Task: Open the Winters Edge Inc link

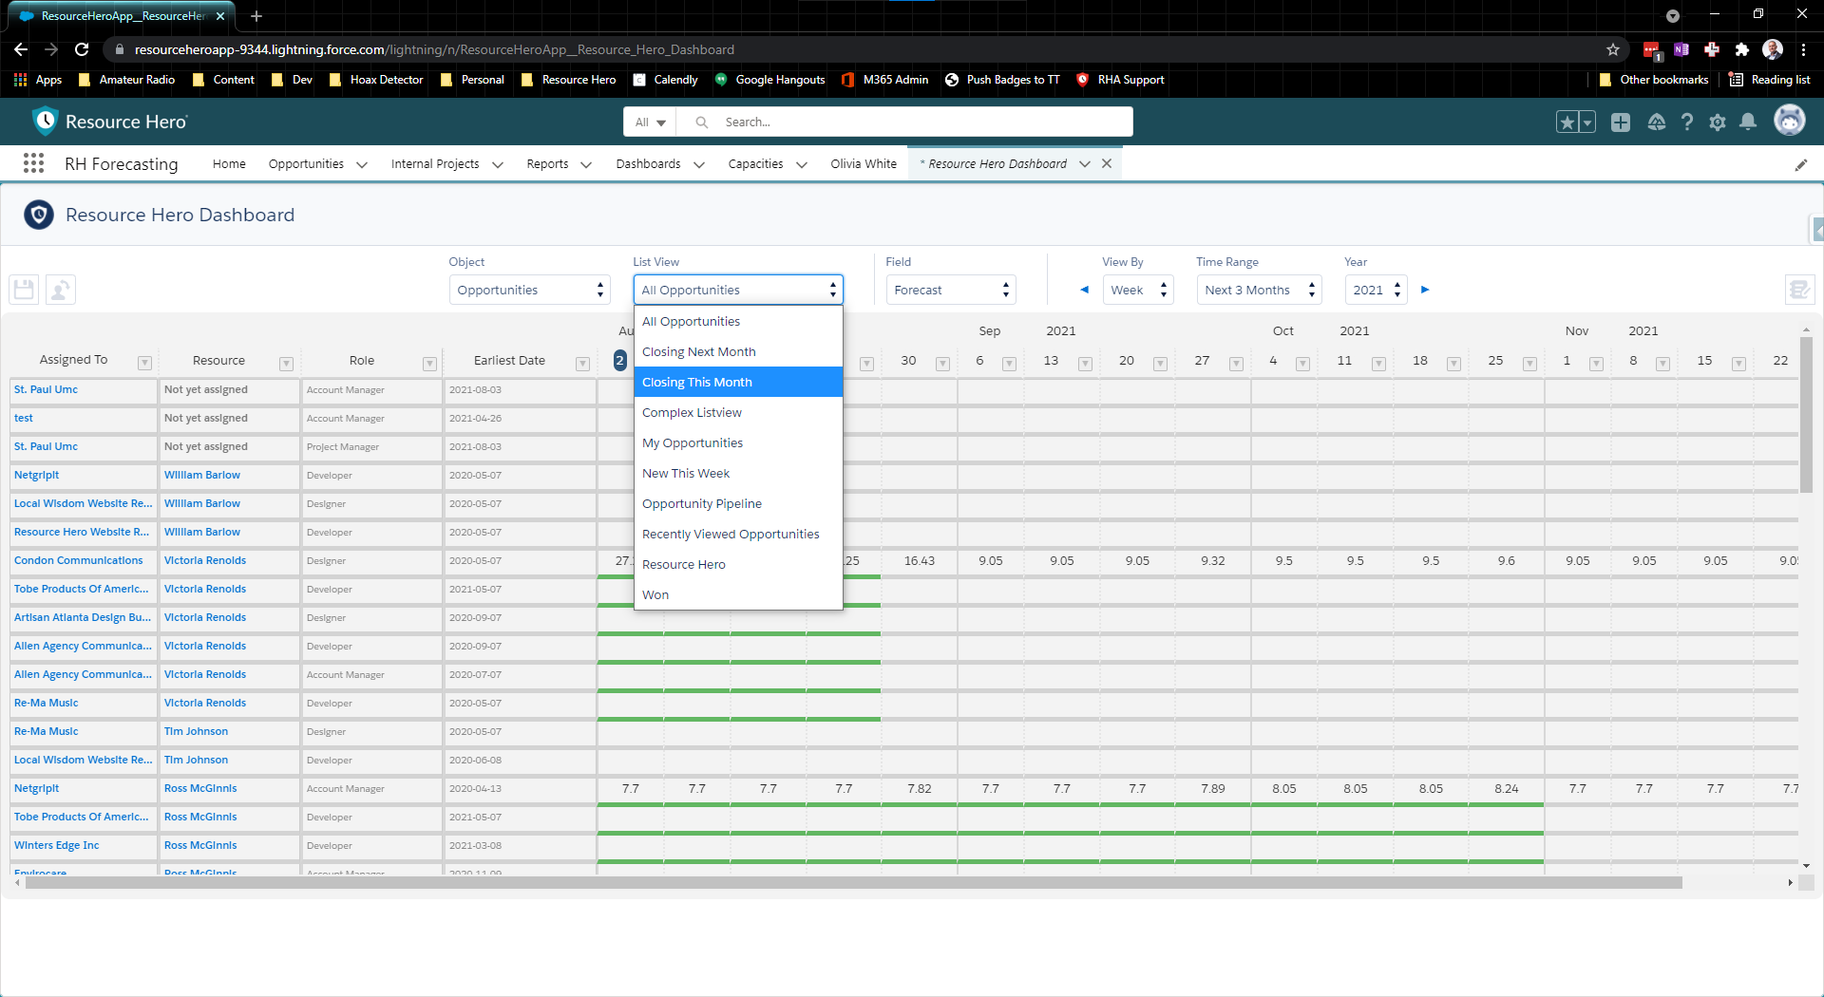Action: (56, 845)
